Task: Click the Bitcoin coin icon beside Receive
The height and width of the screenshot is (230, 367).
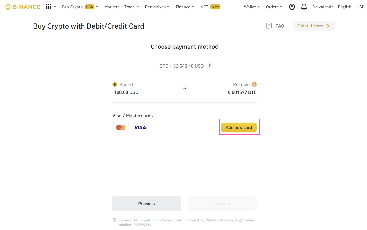Action: pyautogui.click(x=254, y=84)
